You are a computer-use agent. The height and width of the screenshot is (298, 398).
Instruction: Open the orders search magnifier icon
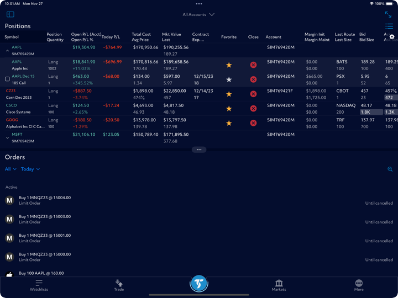(x=390, y=169)
